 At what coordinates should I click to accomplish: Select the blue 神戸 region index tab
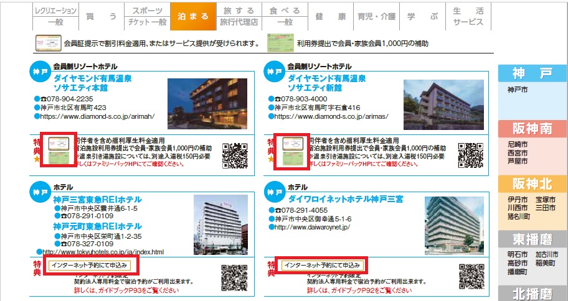point(532,73)
